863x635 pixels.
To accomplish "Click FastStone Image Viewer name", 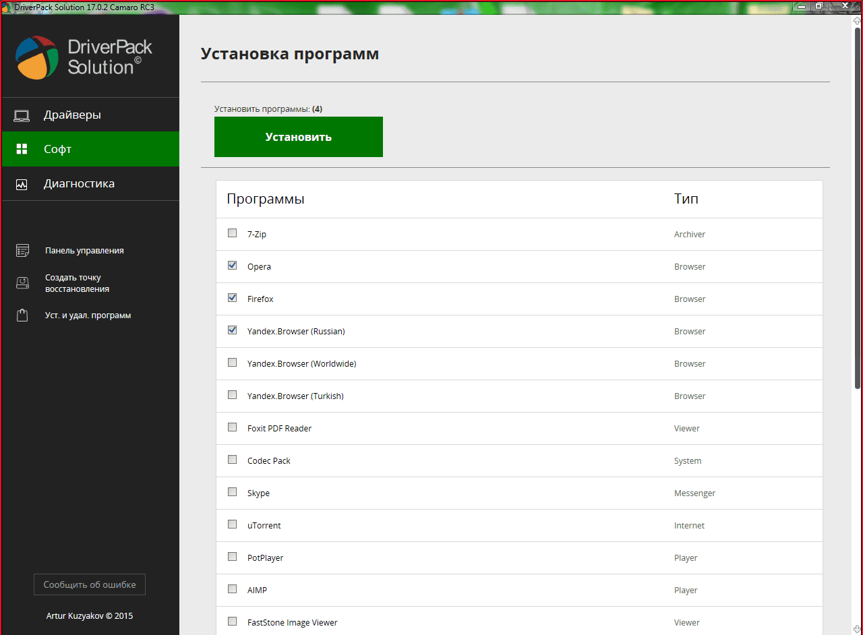I will coord(293,623).
